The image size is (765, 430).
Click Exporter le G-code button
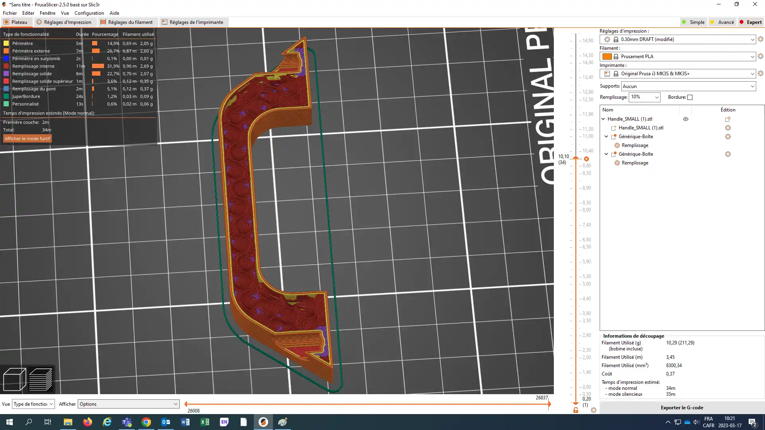point(682,408)
